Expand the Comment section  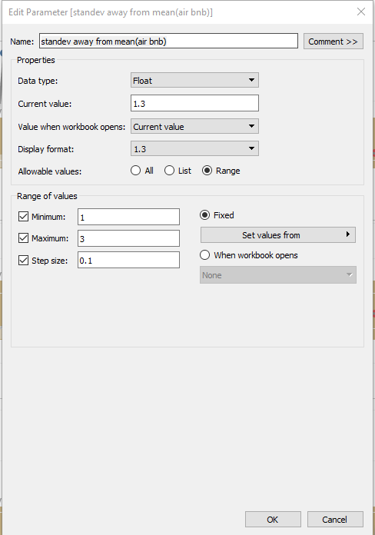[x=334, y=42]
